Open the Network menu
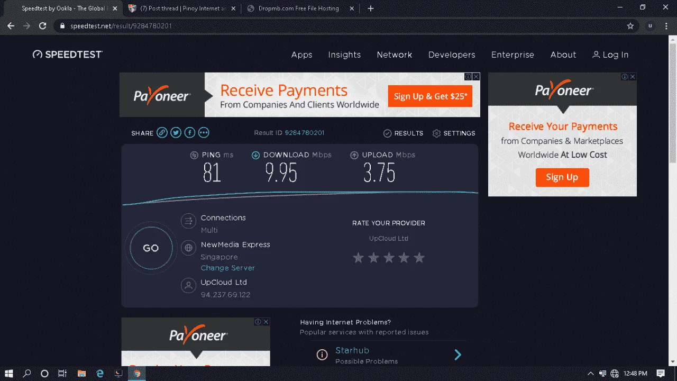677x381 pixels. [x=395, y=55]
